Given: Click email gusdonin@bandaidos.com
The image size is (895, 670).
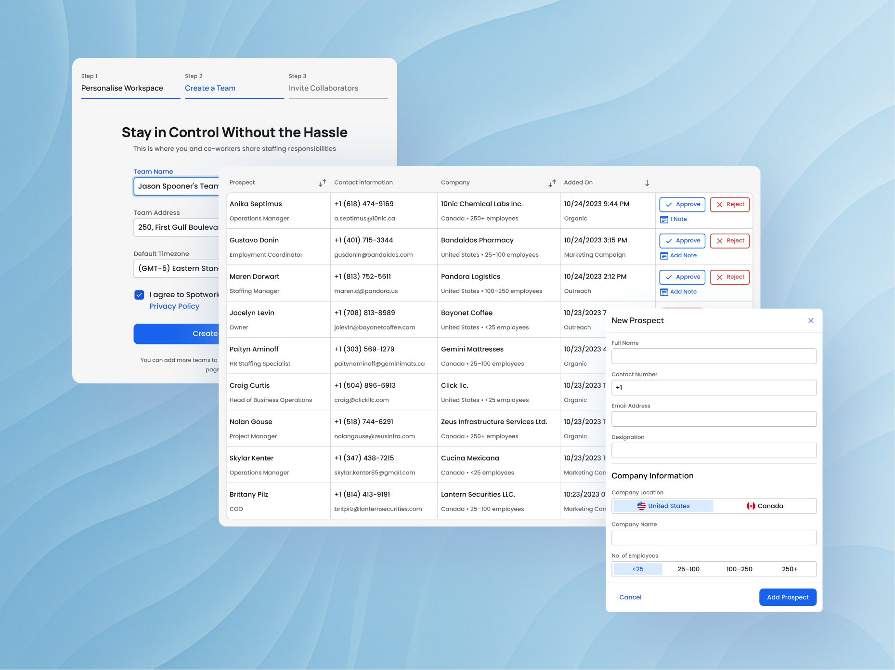Looking at the screenshot, I should pos(374,255).
